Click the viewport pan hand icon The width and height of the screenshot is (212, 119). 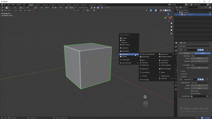pos(171,27)
